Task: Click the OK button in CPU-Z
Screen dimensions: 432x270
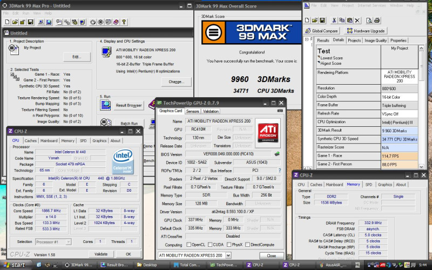Action: pos(129,254)
